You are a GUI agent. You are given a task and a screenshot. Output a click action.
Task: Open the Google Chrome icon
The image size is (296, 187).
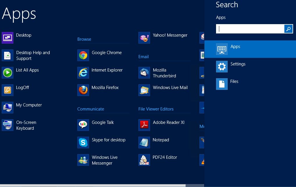pyautogui.click(x=83, y=55)
